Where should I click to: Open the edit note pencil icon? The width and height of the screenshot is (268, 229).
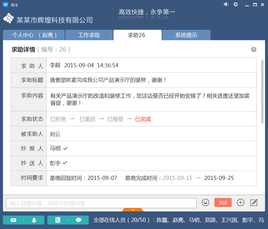click(x=254, y=202)
